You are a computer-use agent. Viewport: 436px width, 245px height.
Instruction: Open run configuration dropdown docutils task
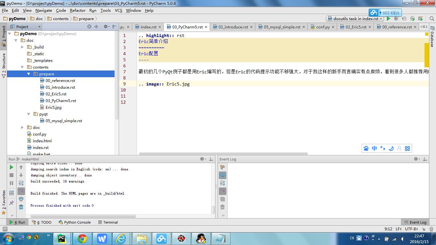356,19
